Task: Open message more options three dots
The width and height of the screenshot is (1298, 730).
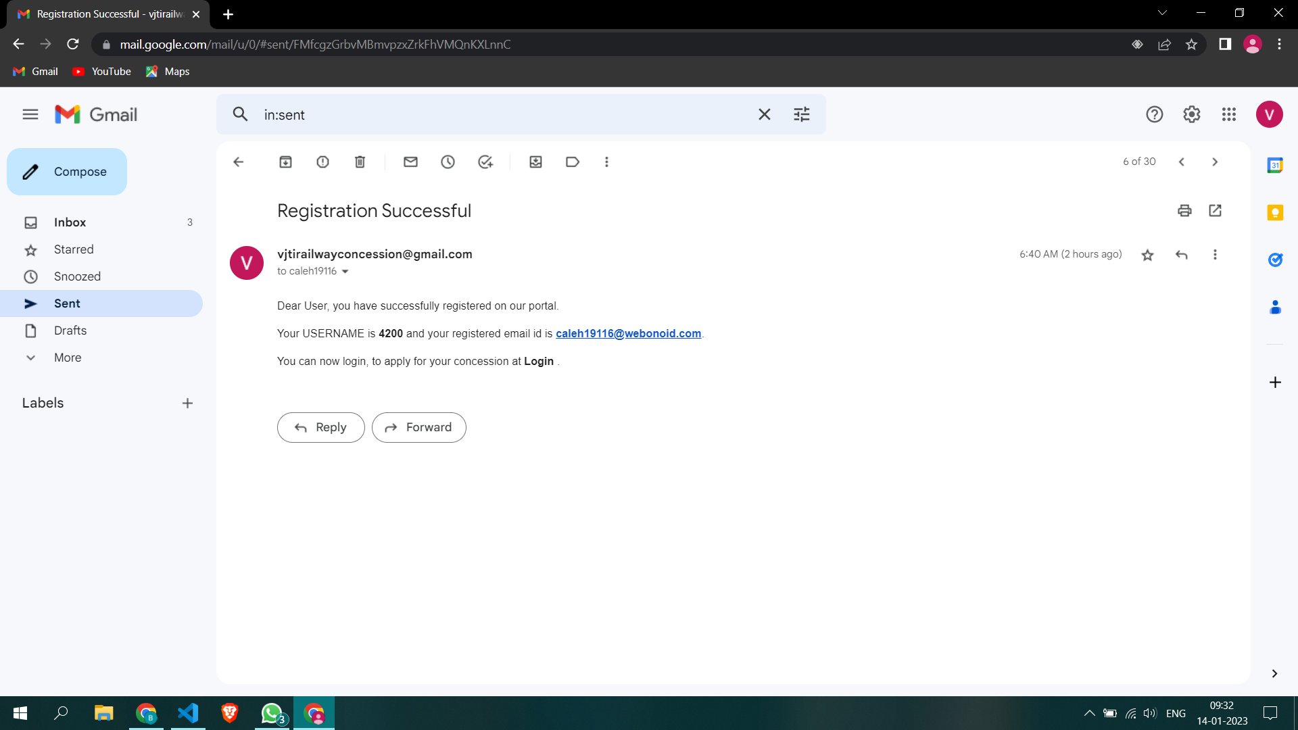Action: [x=1215, y=255]
